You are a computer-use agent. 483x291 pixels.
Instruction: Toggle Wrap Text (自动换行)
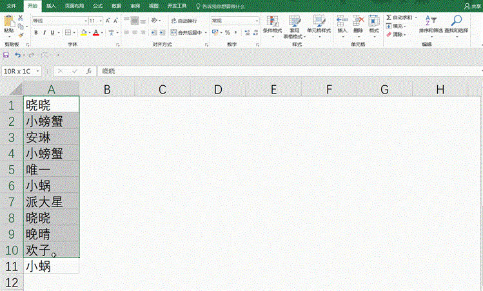tap(184, 21)
